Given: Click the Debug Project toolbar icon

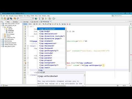Looking at the screenshot, I should 50,18.
